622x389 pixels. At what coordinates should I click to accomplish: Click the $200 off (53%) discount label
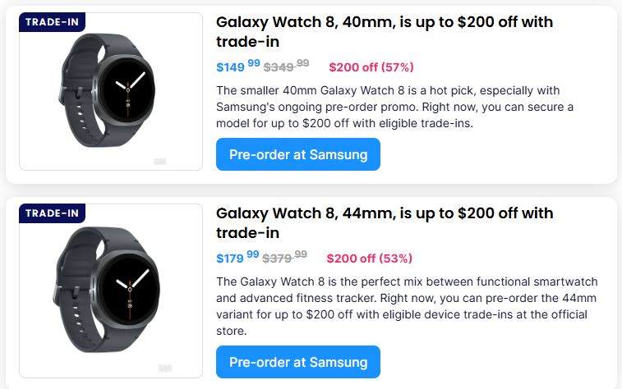click(x=370, y=258)
